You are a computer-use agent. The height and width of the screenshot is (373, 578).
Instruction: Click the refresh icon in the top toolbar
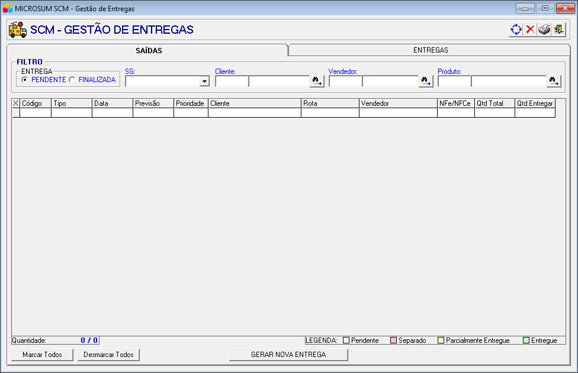516,30
